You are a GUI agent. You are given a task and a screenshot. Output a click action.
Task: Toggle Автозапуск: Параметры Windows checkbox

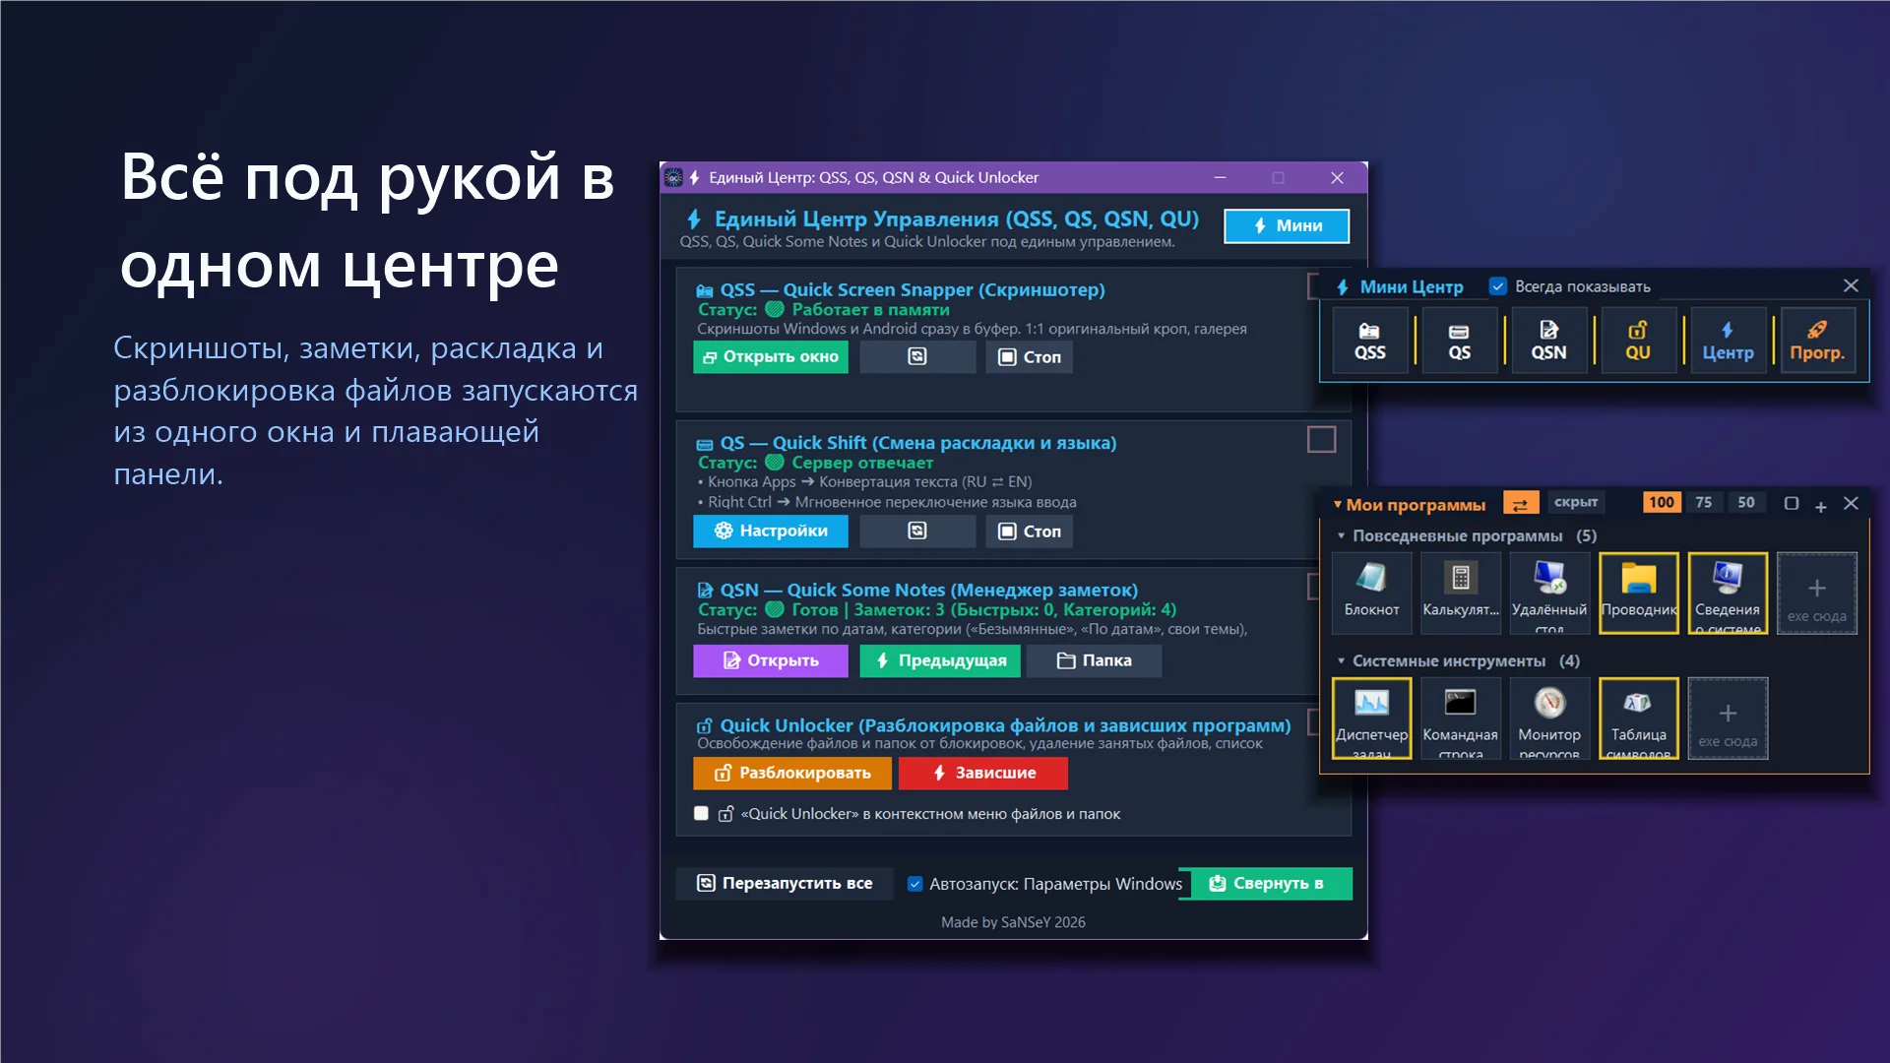914,884
